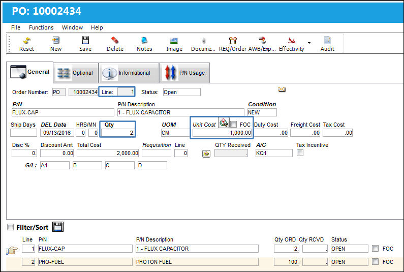This screenshot has width=404, height=272.
Task: Click the QTY Received field
Action: tap(231, 153)
